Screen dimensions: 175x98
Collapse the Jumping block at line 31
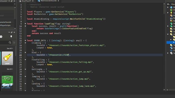(x=25, y=76)
